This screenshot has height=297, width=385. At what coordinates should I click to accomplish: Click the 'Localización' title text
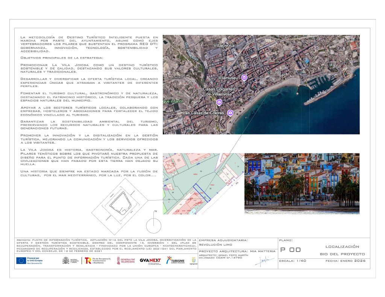point(342,246)
